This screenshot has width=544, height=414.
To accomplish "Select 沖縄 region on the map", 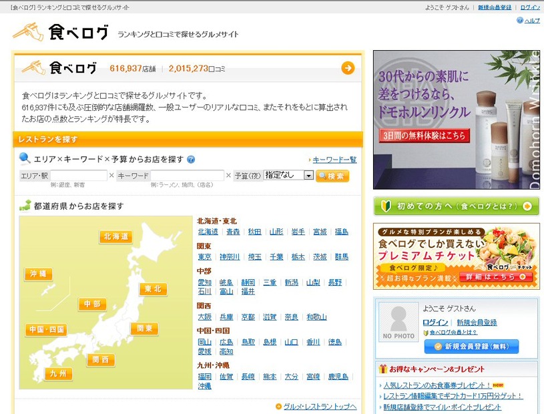I will click(x=38, y=274).
